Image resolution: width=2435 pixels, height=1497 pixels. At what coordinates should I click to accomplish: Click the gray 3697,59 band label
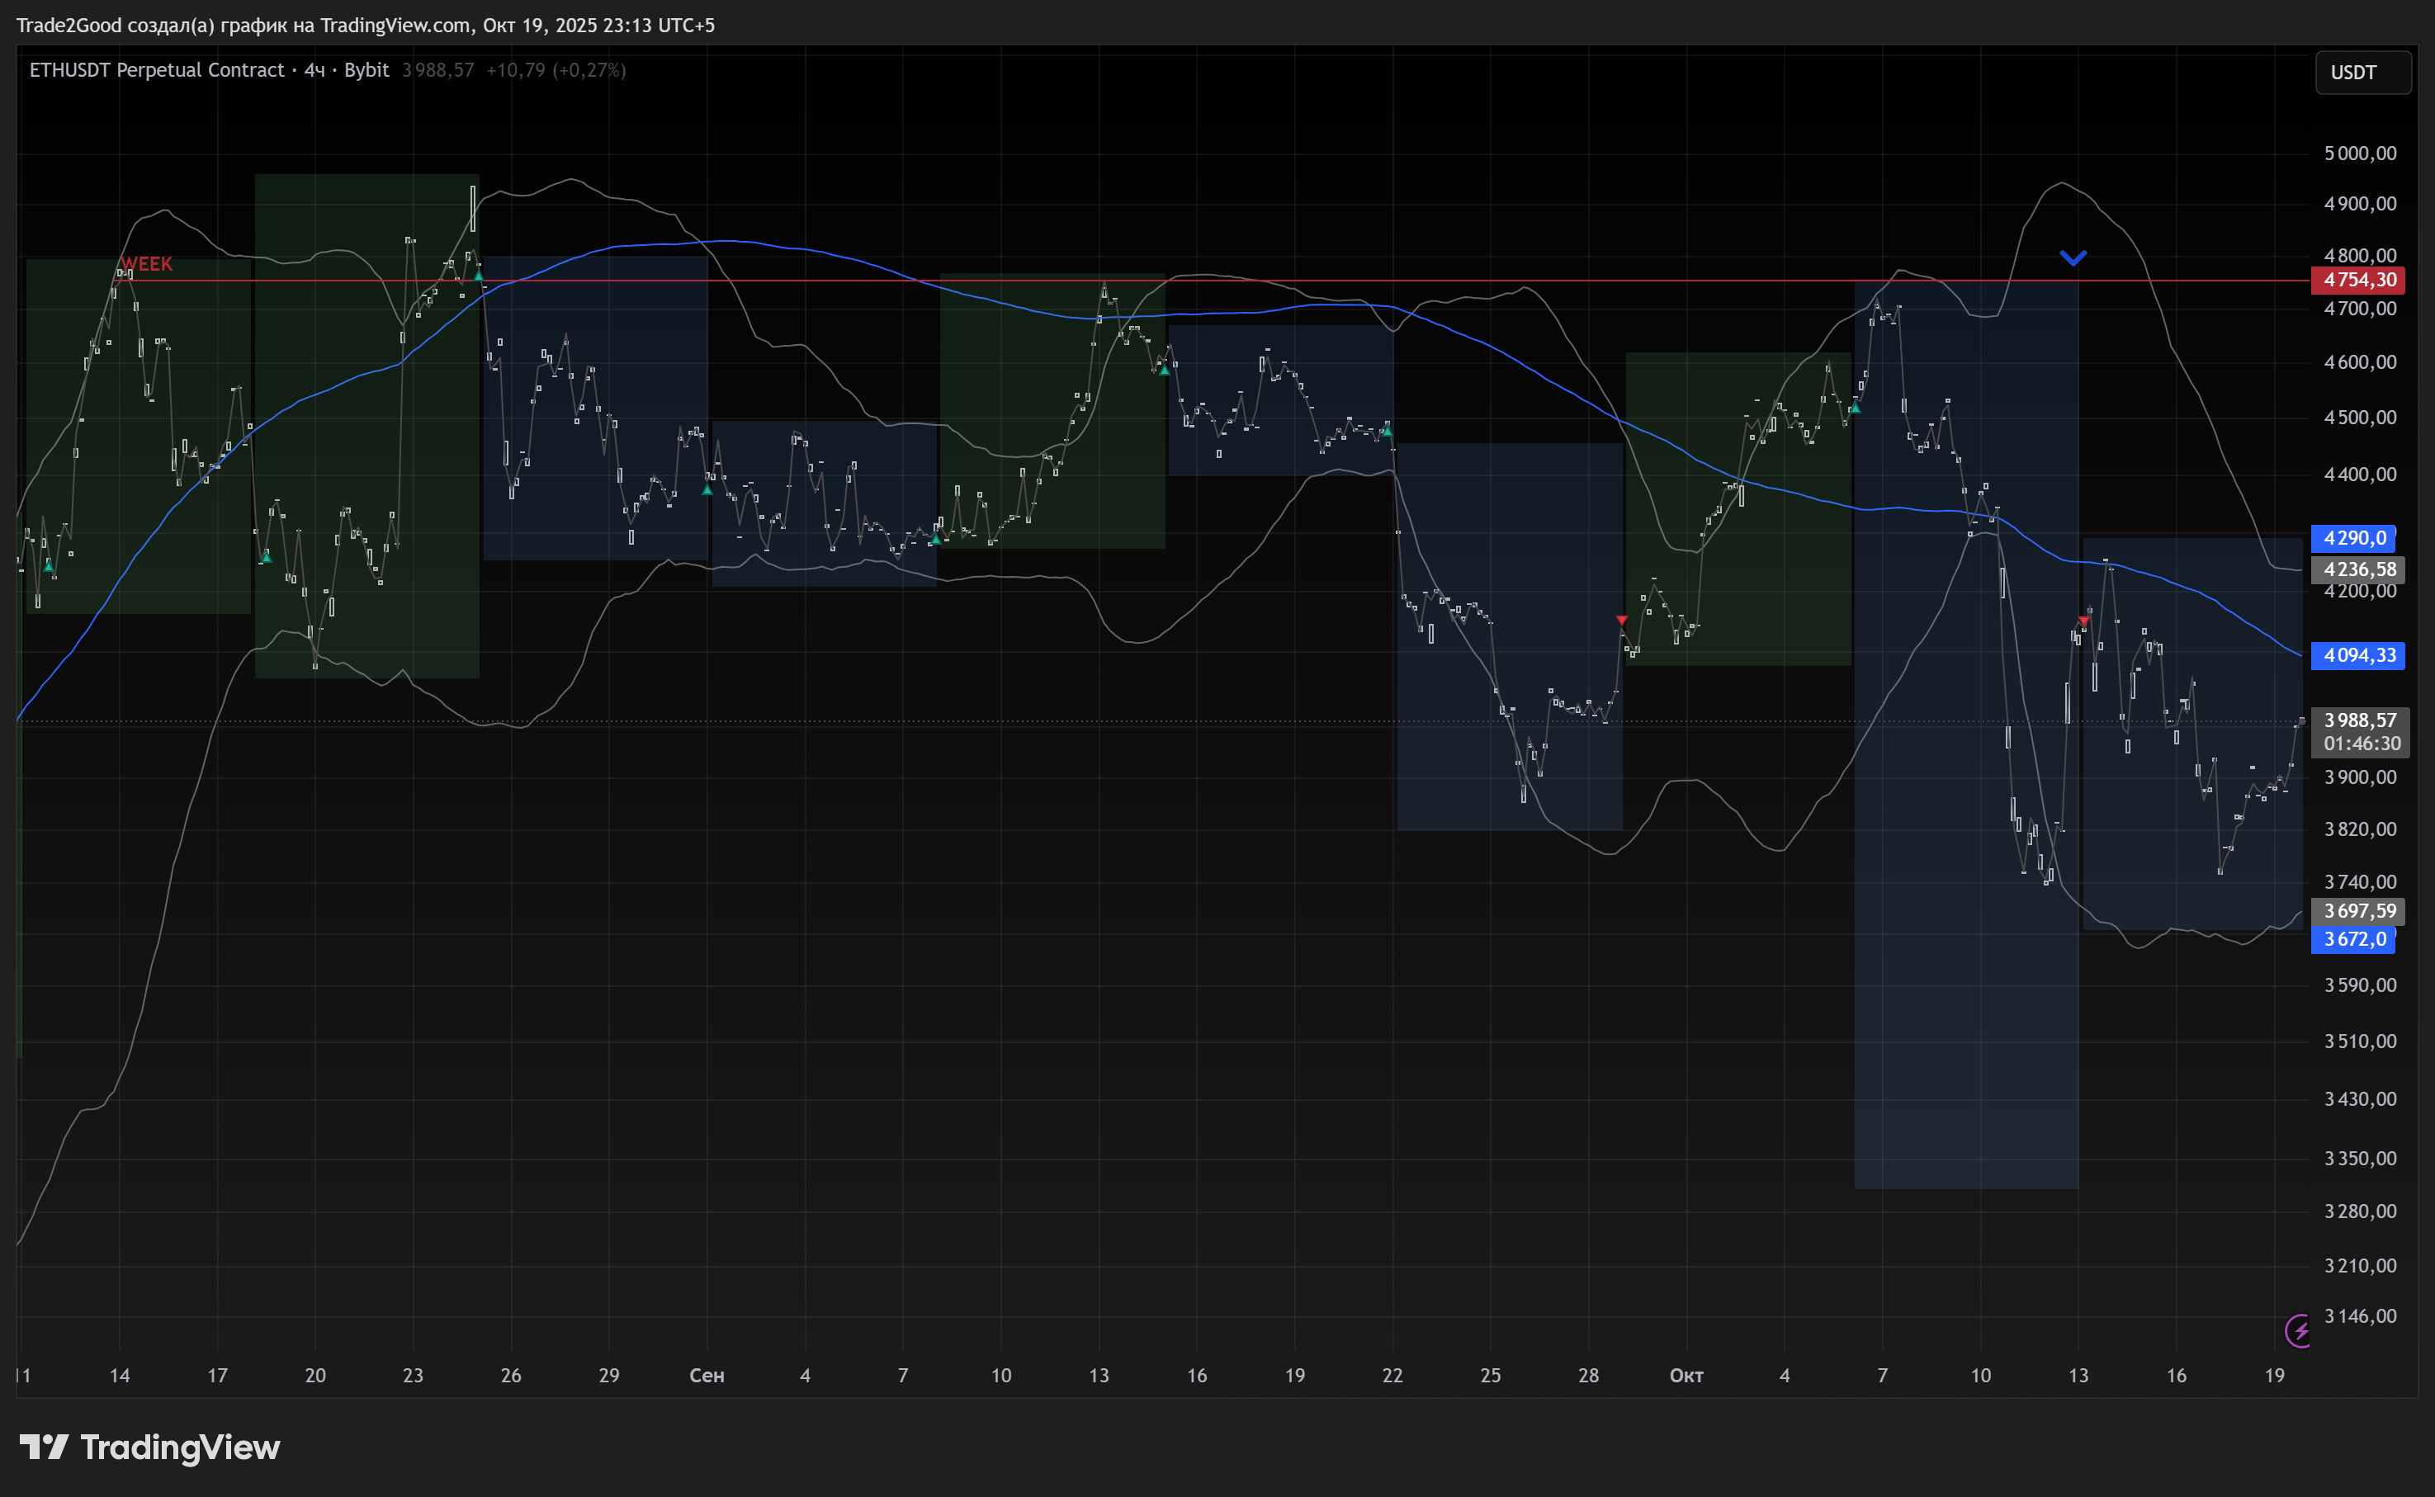coord(2359,911)
